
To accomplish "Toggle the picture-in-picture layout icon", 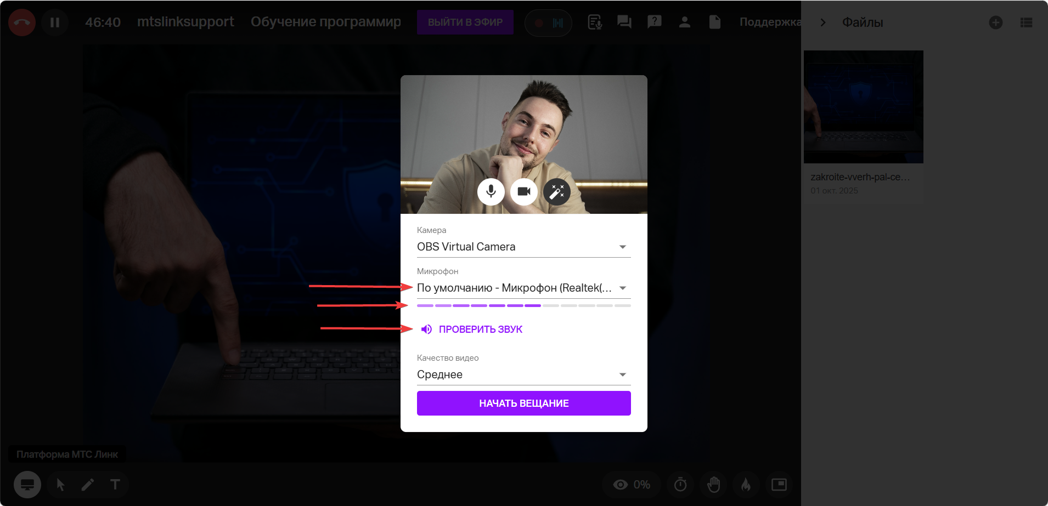I will [x=779, y=485].
